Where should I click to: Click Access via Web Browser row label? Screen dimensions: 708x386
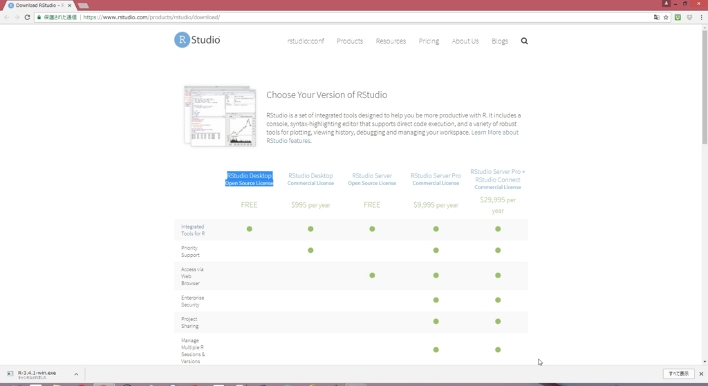coord(192,276)
